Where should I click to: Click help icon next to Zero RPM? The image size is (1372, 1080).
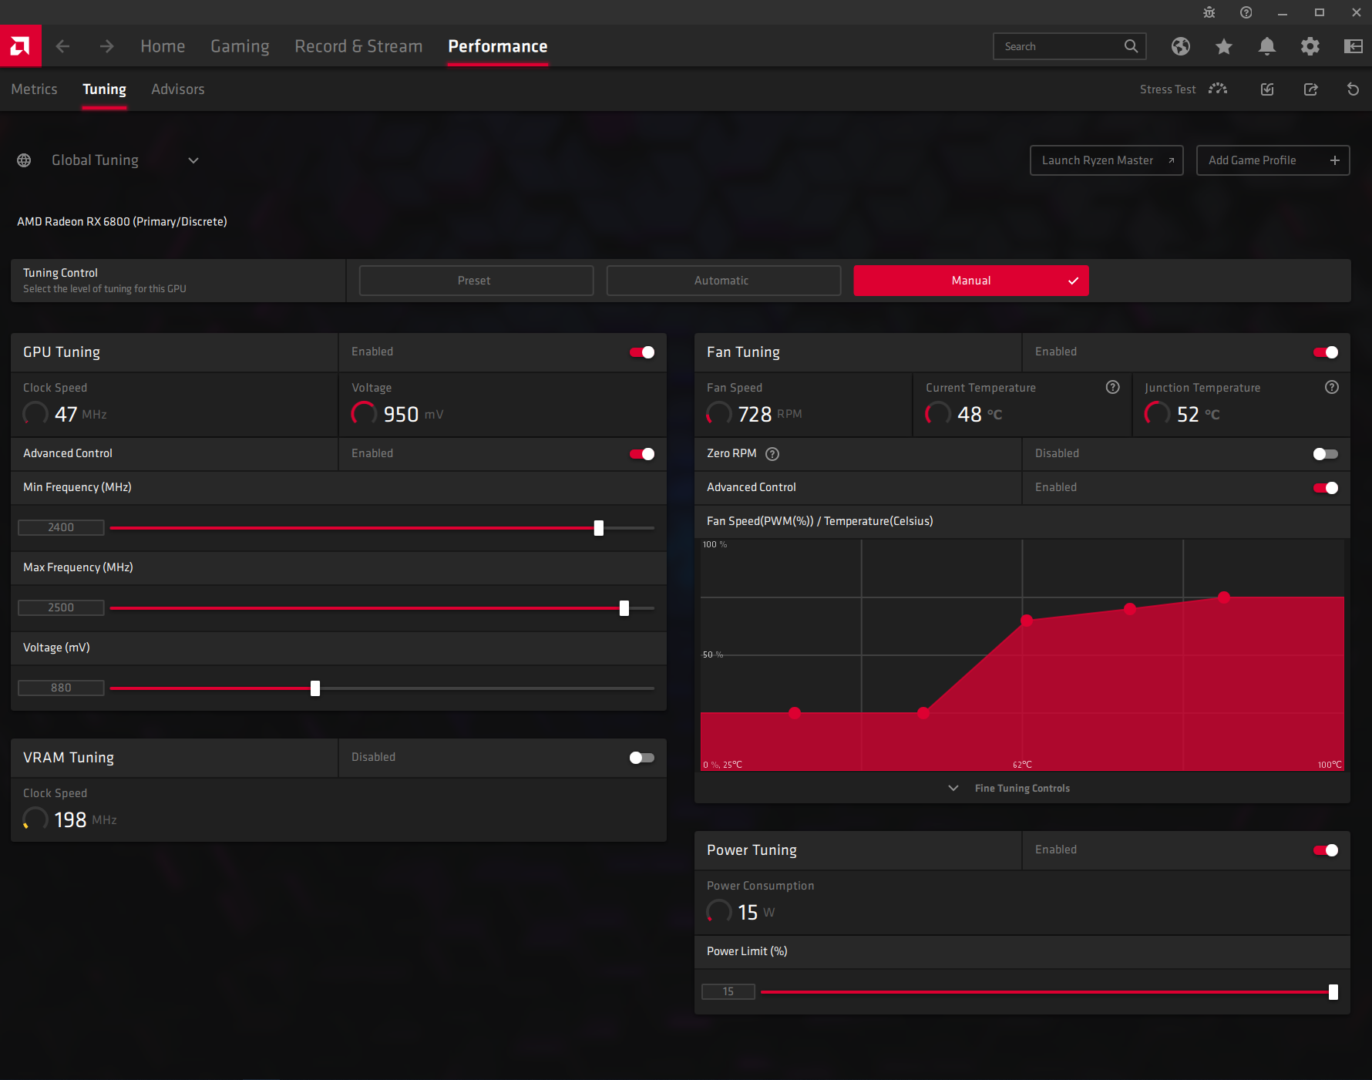tap(772, 454)
